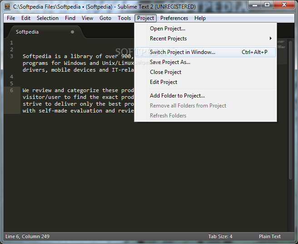Click the Line 6, Column 249 status text
This screenshot has height=244, width=298.
click(x=27, y=236)
